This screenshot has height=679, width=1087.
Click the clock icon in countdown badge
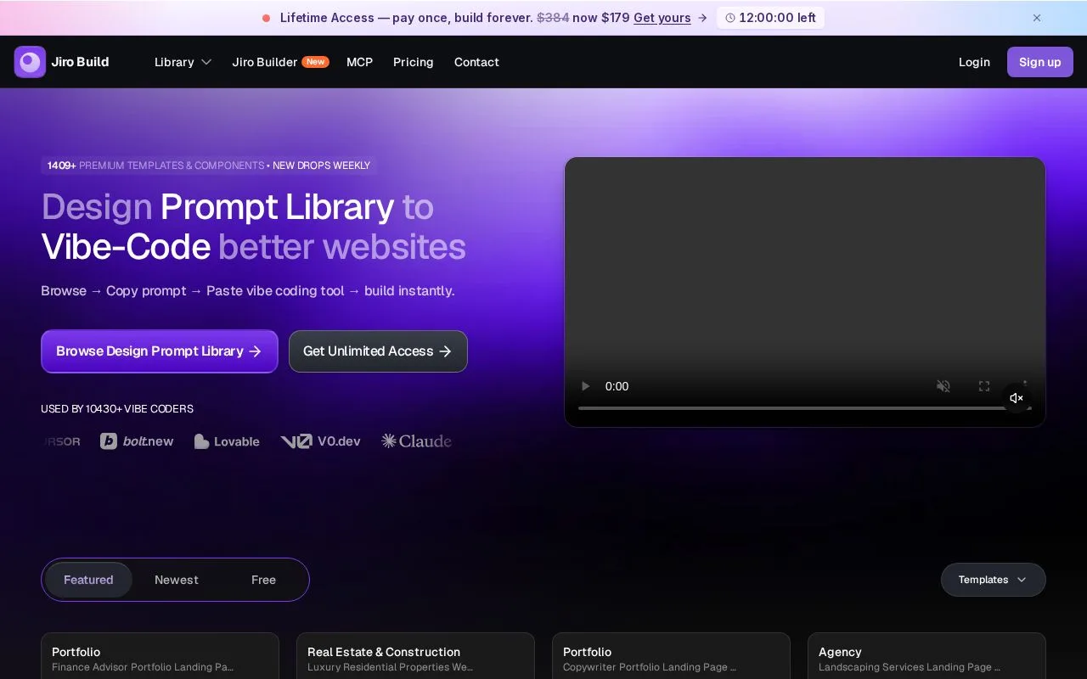(730, 18)
